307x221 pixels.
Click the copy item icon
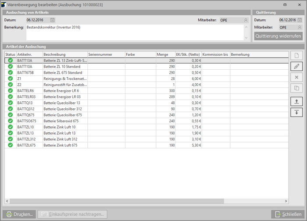click(x=296, y=88)
